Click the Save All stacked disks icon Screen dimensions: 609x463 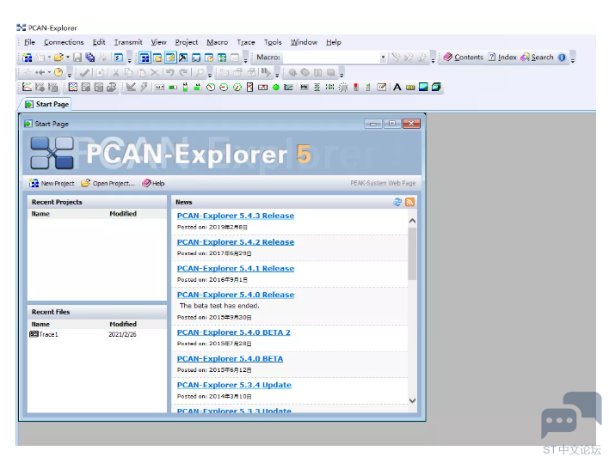point(90,58)
